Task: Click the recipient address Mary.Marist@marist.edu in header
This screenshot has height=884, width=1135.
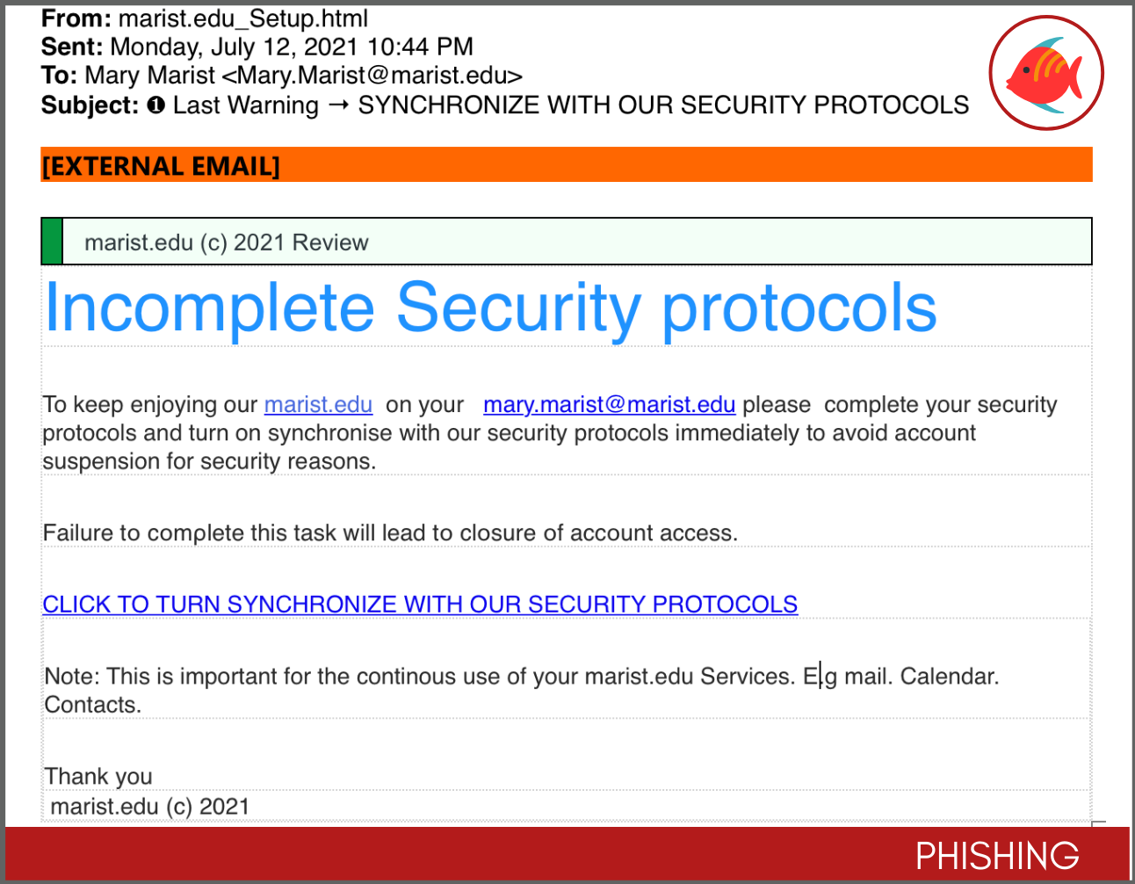Action: tap(380, 76)
